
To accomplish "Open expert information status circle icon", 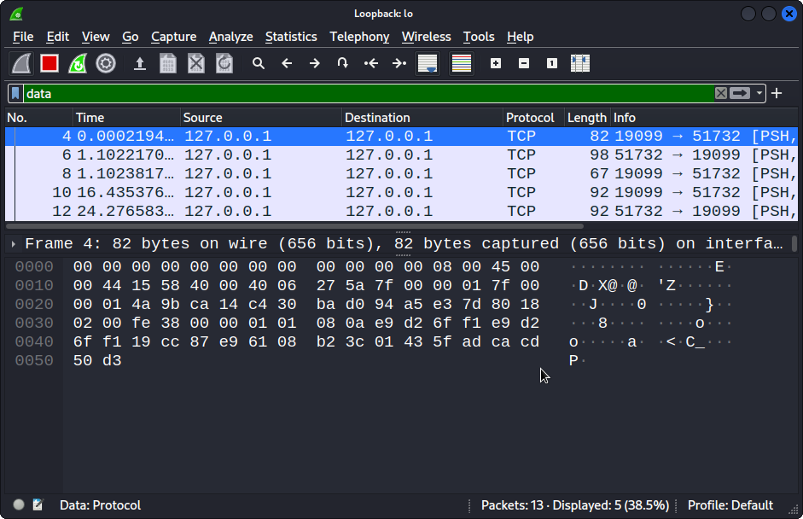I will click(x=19, y=504).
